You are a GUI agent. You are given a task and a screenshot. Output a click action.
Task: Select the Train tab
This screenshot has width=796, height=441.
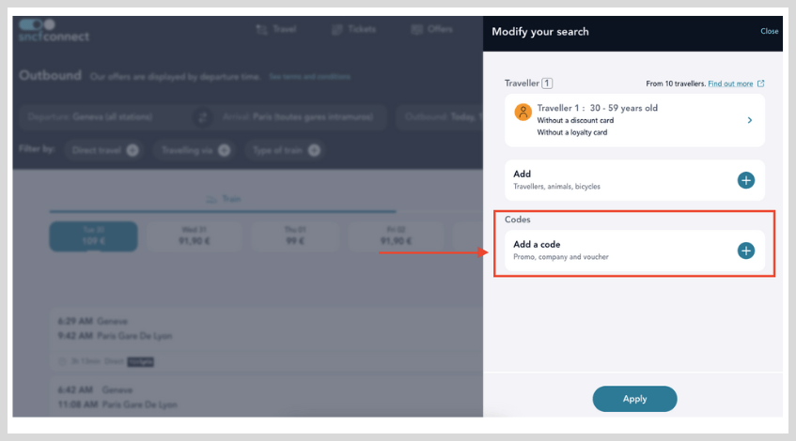pos(223,199)
